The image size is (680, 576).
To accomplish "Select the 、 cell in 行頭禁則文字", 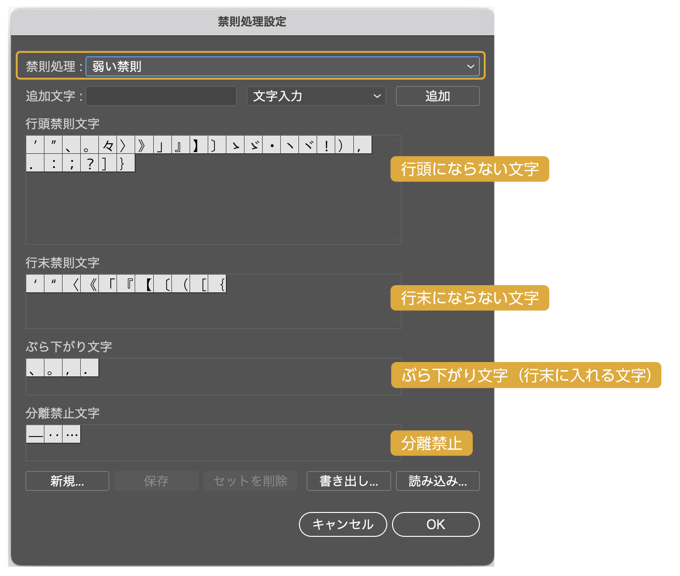I will (72, 145).
